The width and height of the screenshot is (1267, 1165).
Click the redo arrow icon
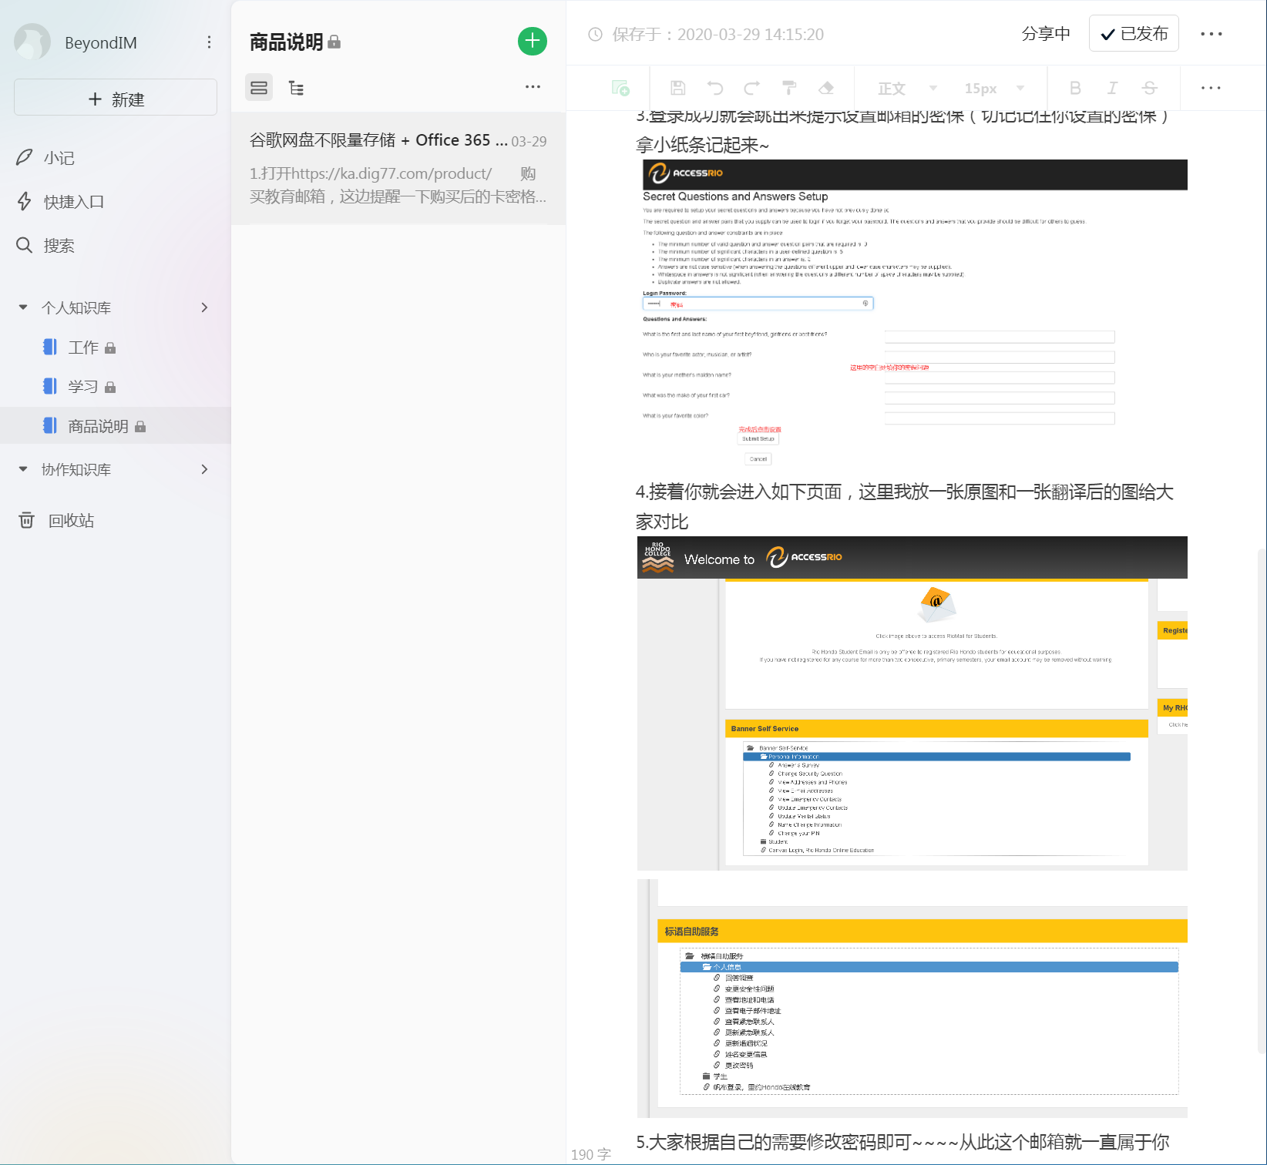(x=752, y=88)
